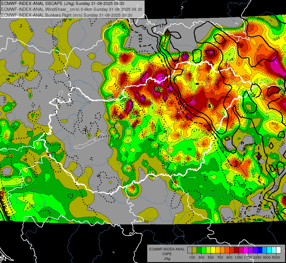
Task: Click the J/kg unit label in the legend
Action: [x=167, y=259]
